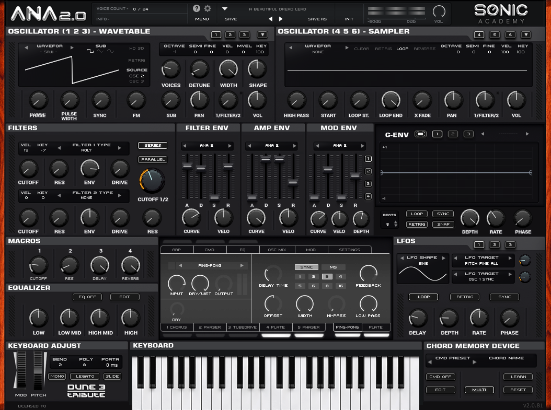Click the G-ENV DEPTH knob
This screenshot has height=410, width=551.
470,218
